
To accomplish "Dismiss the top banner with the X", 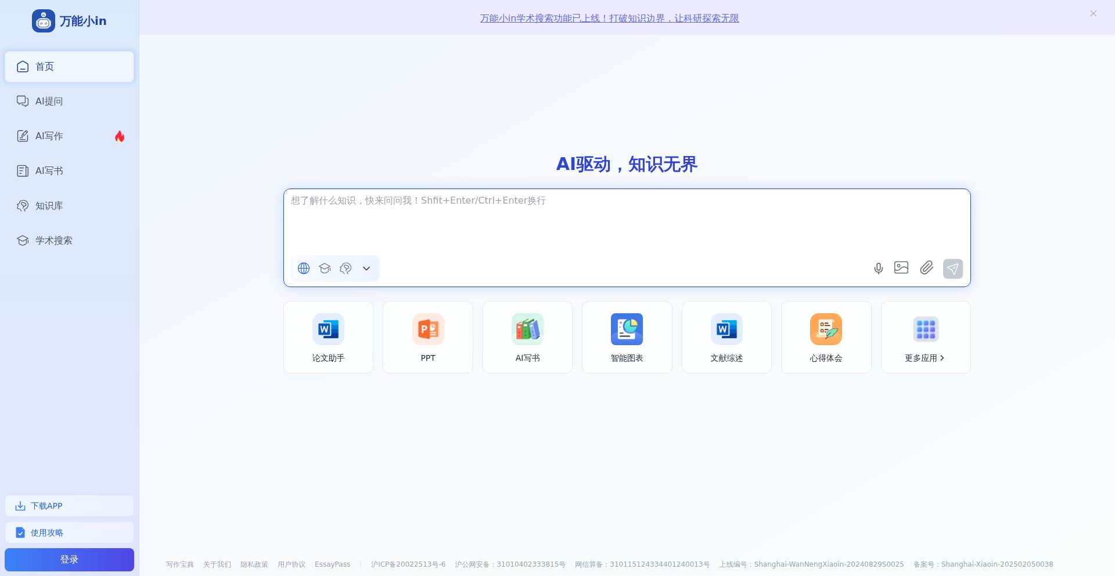I will click(x=1093, y=13).
